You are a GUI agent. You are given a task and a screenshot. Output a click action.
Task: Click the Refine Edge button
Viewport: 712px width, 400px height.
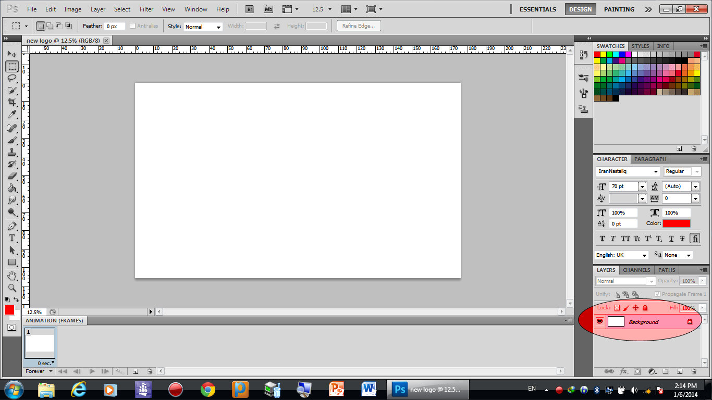(x=359, y=26)
